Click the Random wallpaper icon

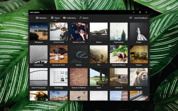[37, 18]
